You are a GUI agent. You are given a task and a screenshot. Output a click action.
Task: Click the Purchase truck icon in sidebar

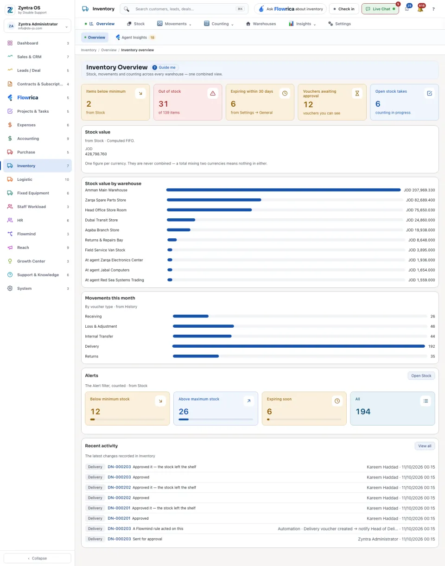point(10,152)
